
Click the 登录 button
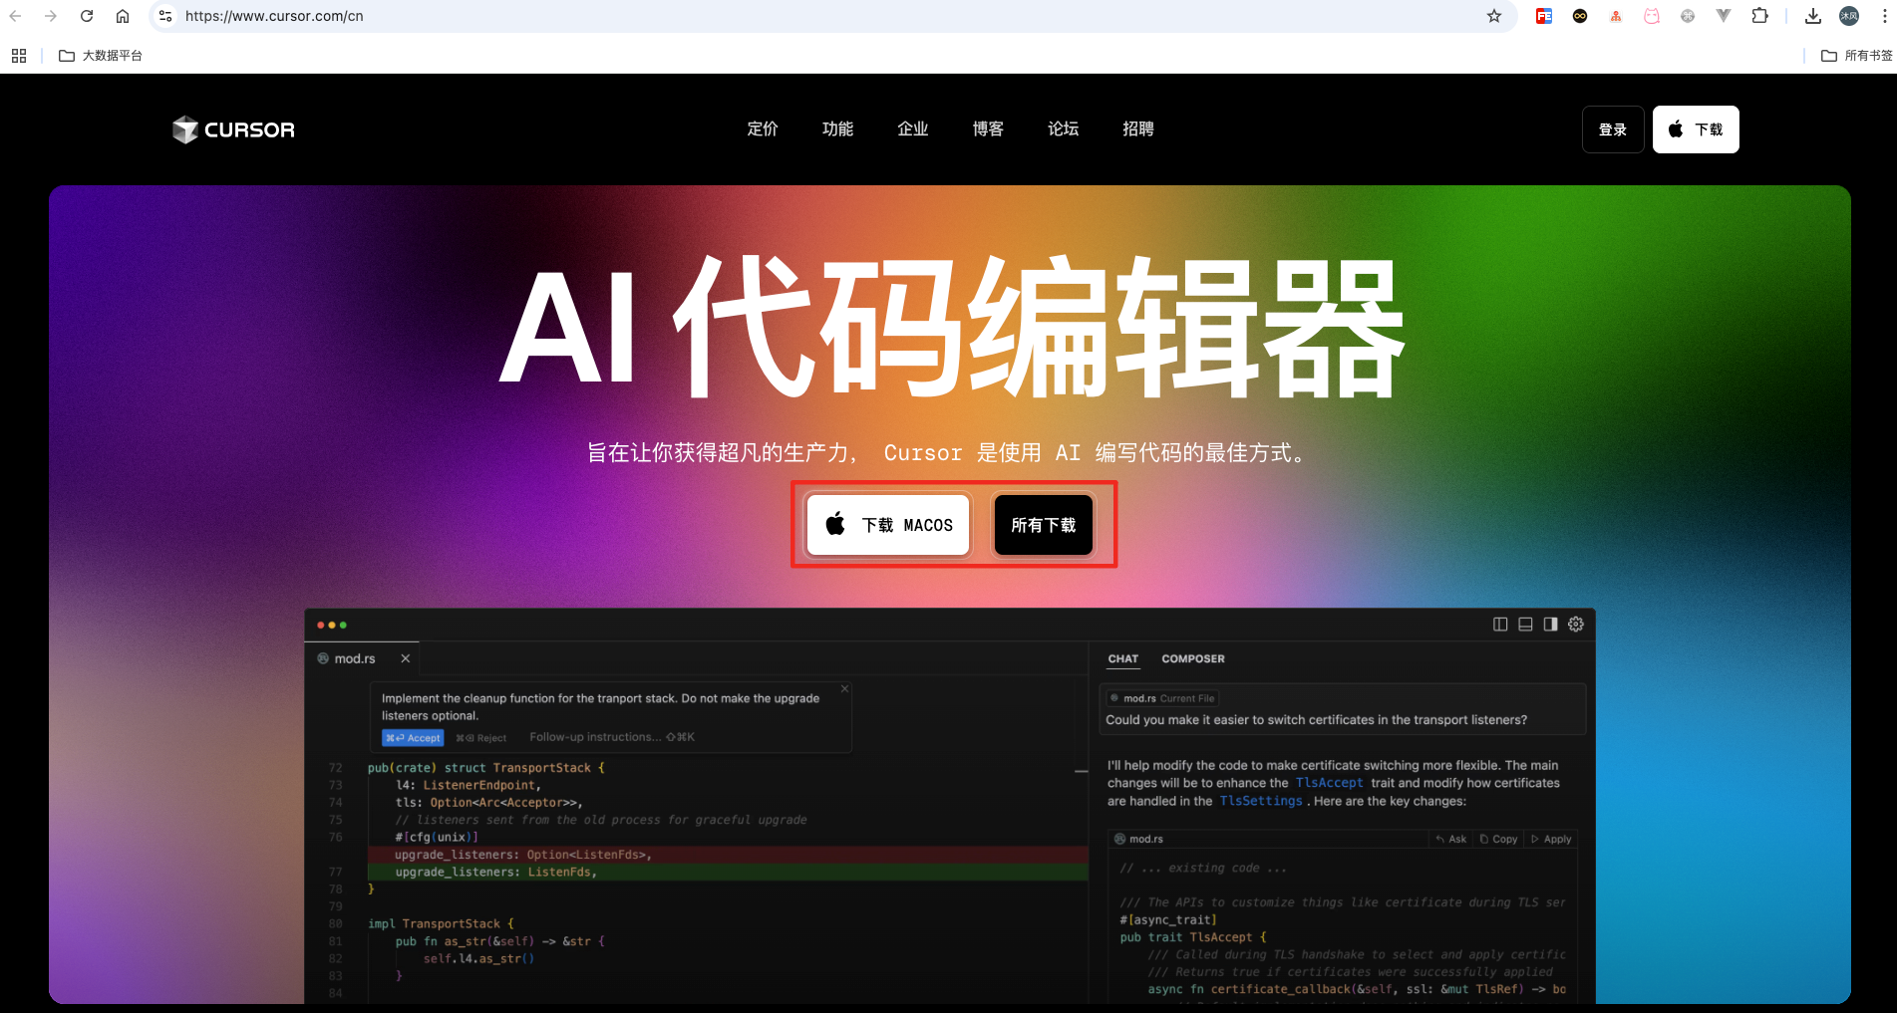click(1613, 129)
